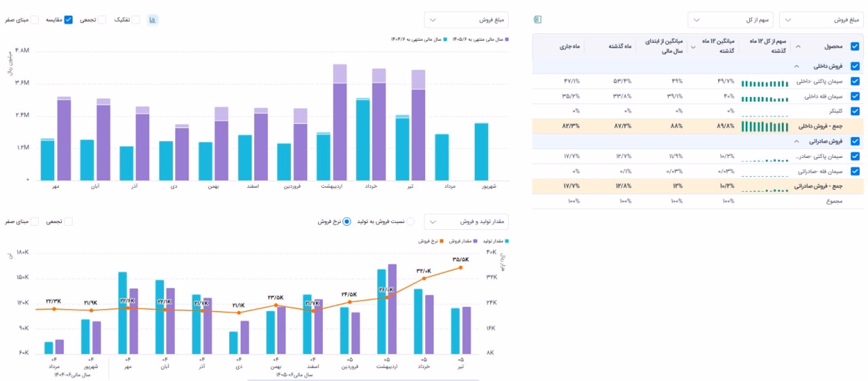Open the سهم از کل dropdown

pyautogui.click(x=730, y=20)
